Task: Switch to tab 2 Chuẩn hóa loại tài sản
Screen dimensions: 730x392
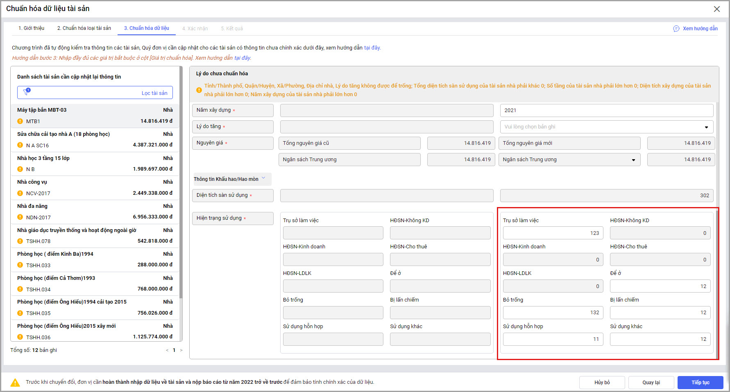Action: [84, 28]
